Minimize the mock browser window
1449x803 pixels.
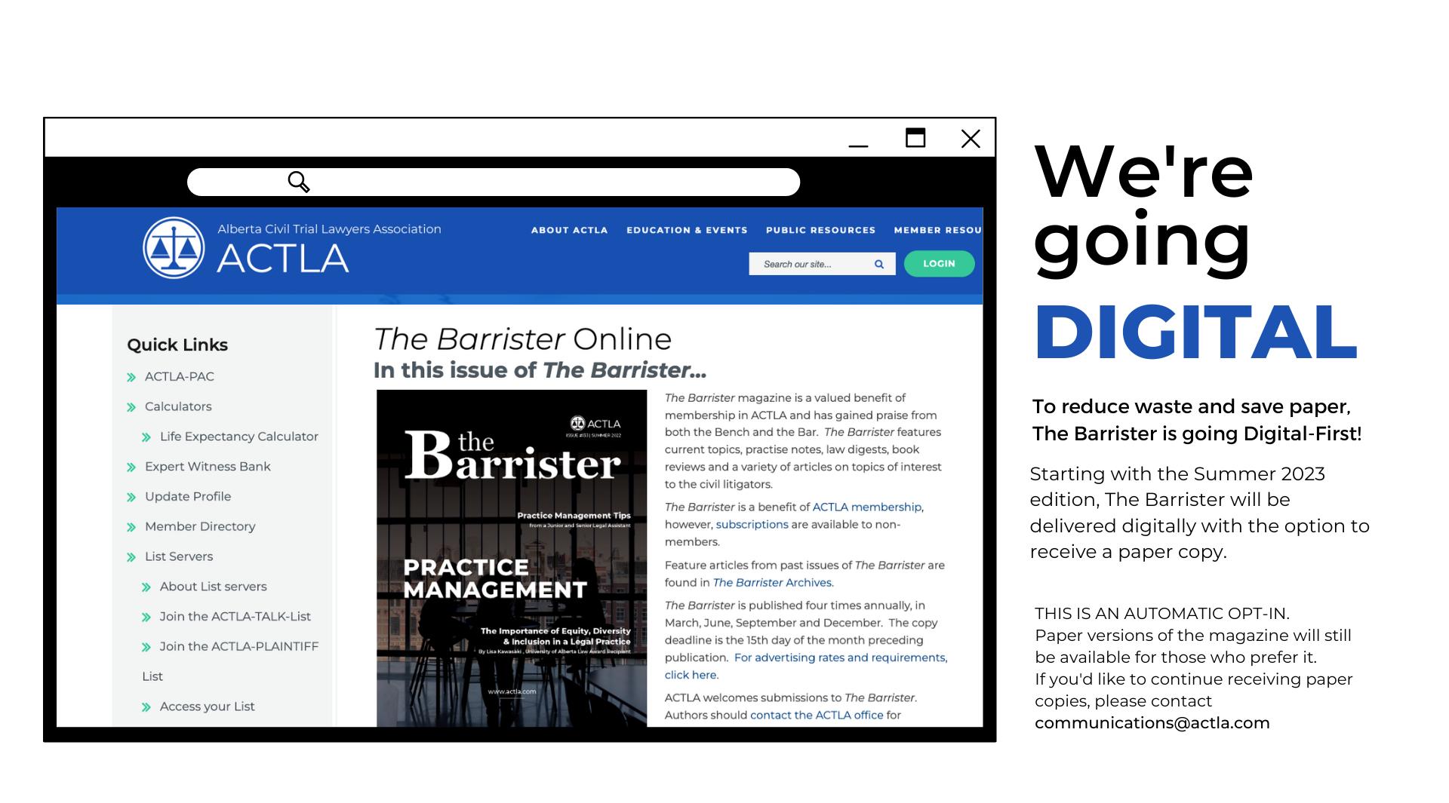[x=859, y=145]
